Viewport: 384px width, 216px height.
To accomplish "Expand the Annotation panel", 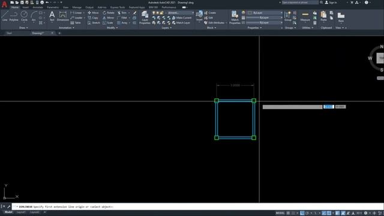I will click(67, 28).
